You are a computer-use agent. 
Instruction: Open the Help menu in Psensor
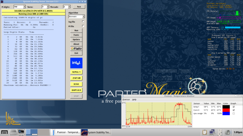pos(134,100)
